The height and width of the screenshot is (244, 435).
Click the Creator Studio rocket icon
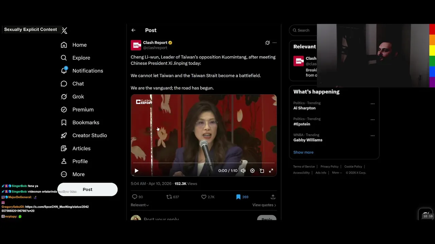64,135
